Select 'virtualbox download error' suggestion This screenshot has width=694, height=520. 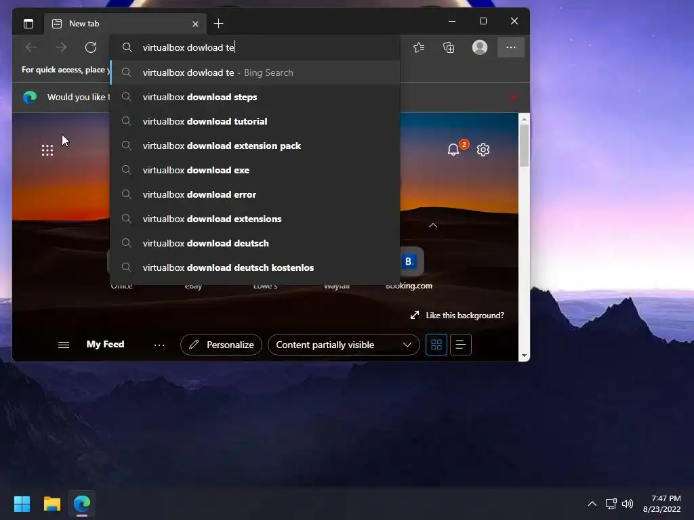(x=255, y=194)
